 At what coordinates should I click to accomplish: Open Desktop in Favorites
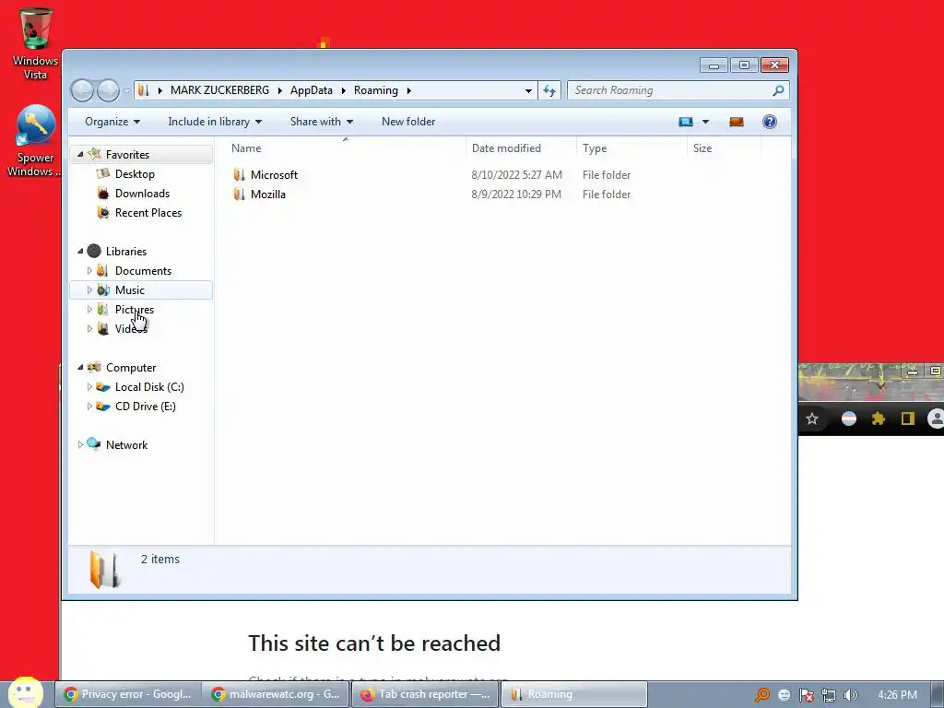pos(135,174)
